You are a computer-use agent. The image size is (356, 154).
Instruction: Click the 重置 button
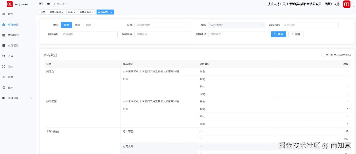296,34
